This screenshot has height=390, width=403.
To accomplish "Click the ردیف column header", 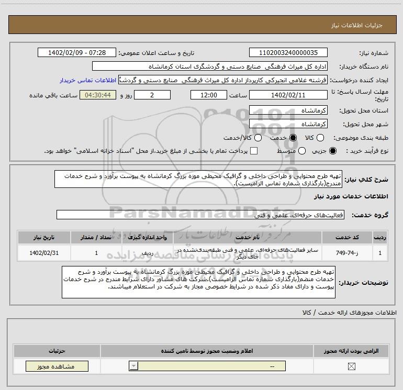I will click(380, 237).
